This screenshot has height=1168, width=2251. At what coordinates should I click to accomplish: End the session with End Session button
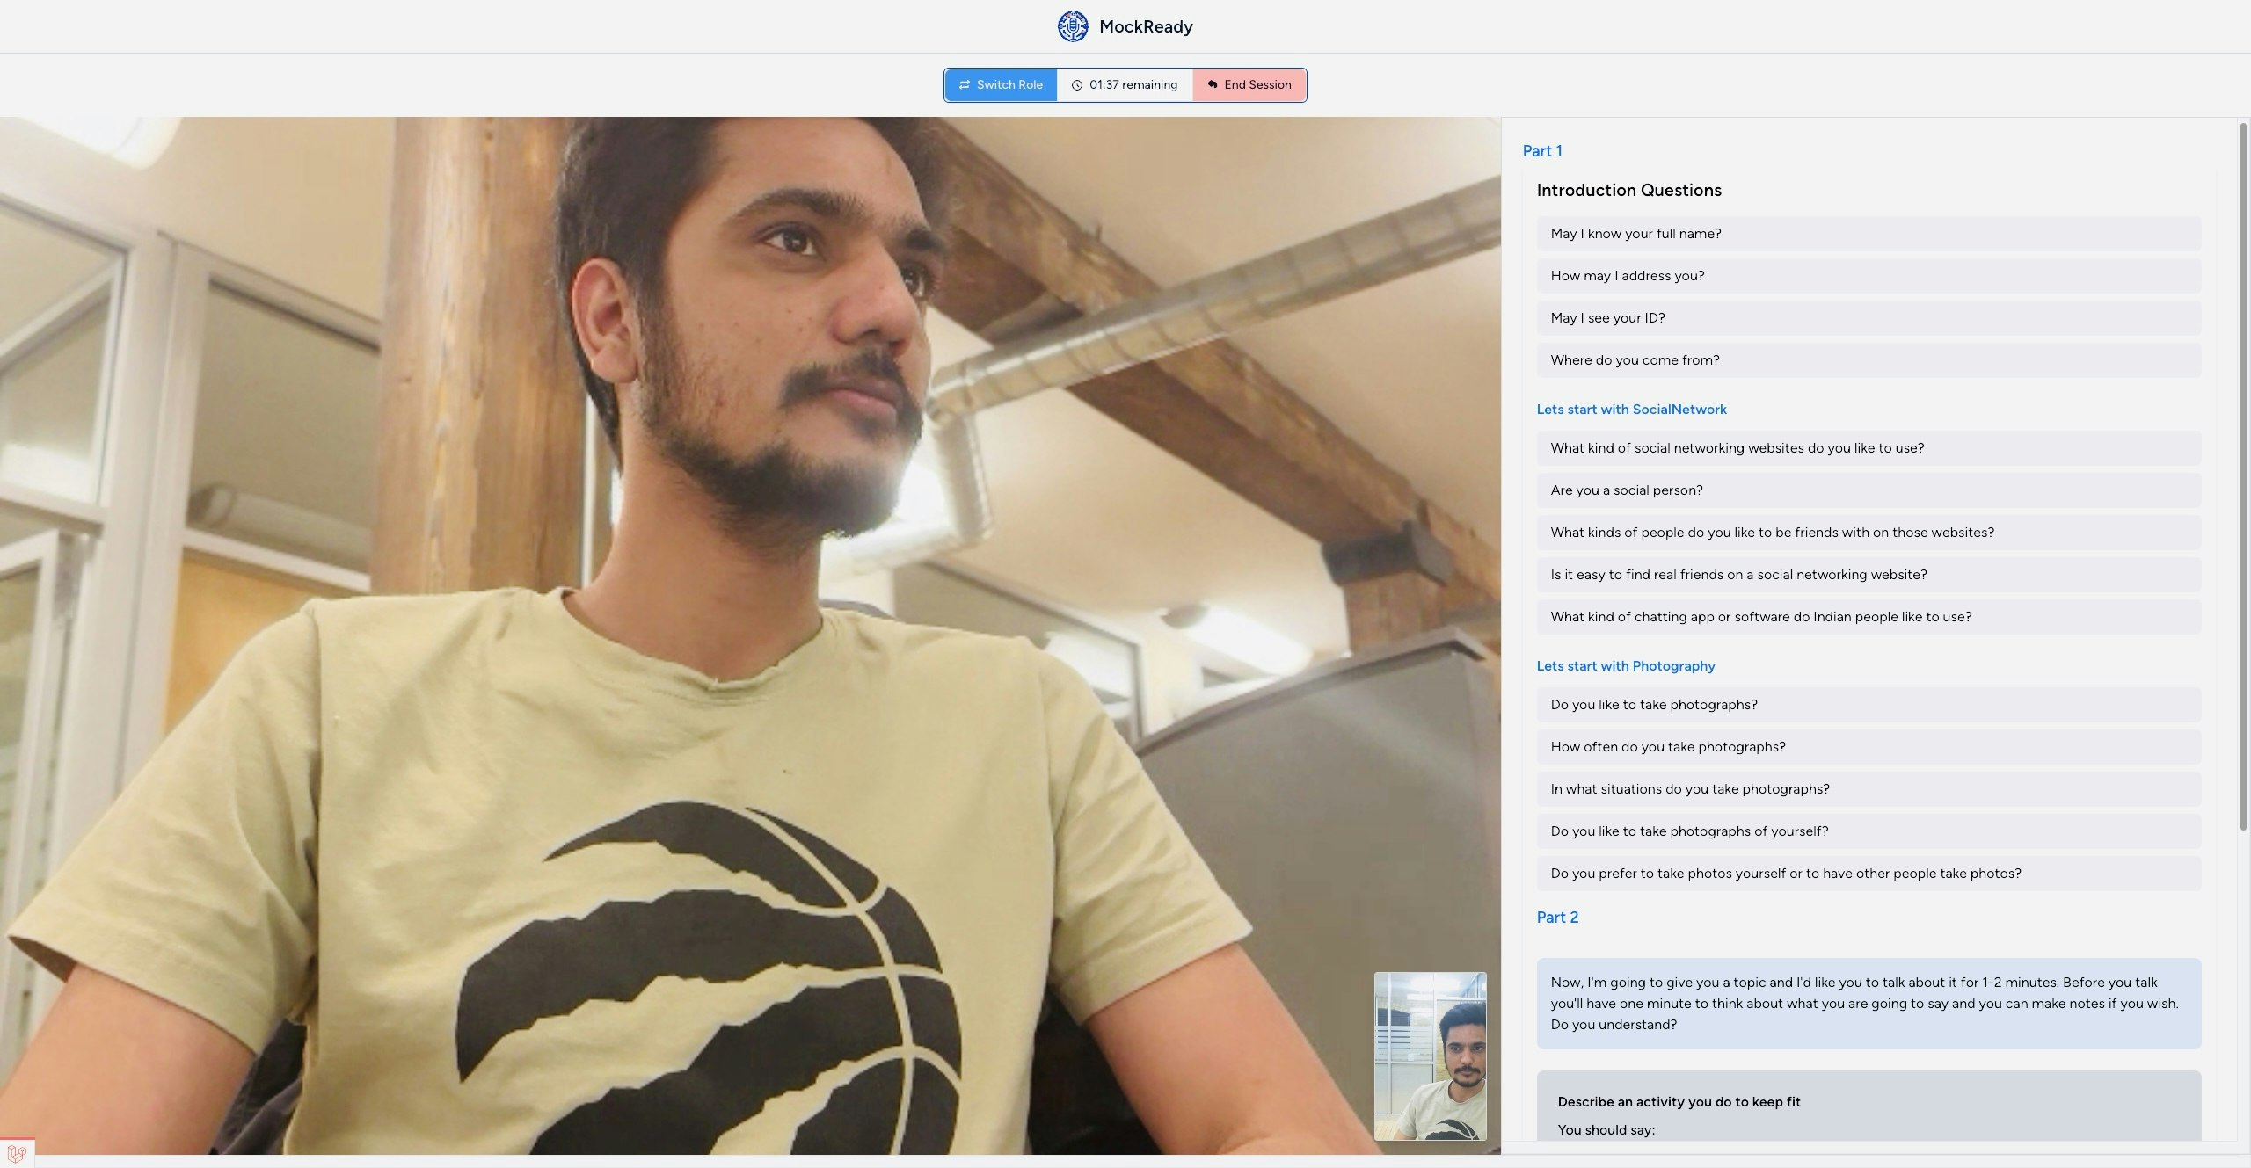[1249, 85]
